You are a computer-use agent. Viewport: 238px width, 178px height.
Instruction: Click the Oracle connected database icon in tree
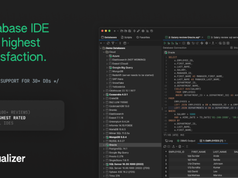click(x=107, y=145)
